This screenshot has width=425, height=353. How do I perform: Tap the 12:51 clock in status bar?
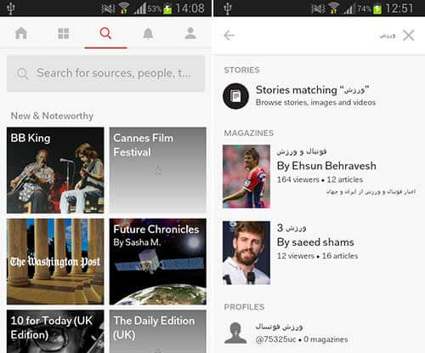(399, 9)
